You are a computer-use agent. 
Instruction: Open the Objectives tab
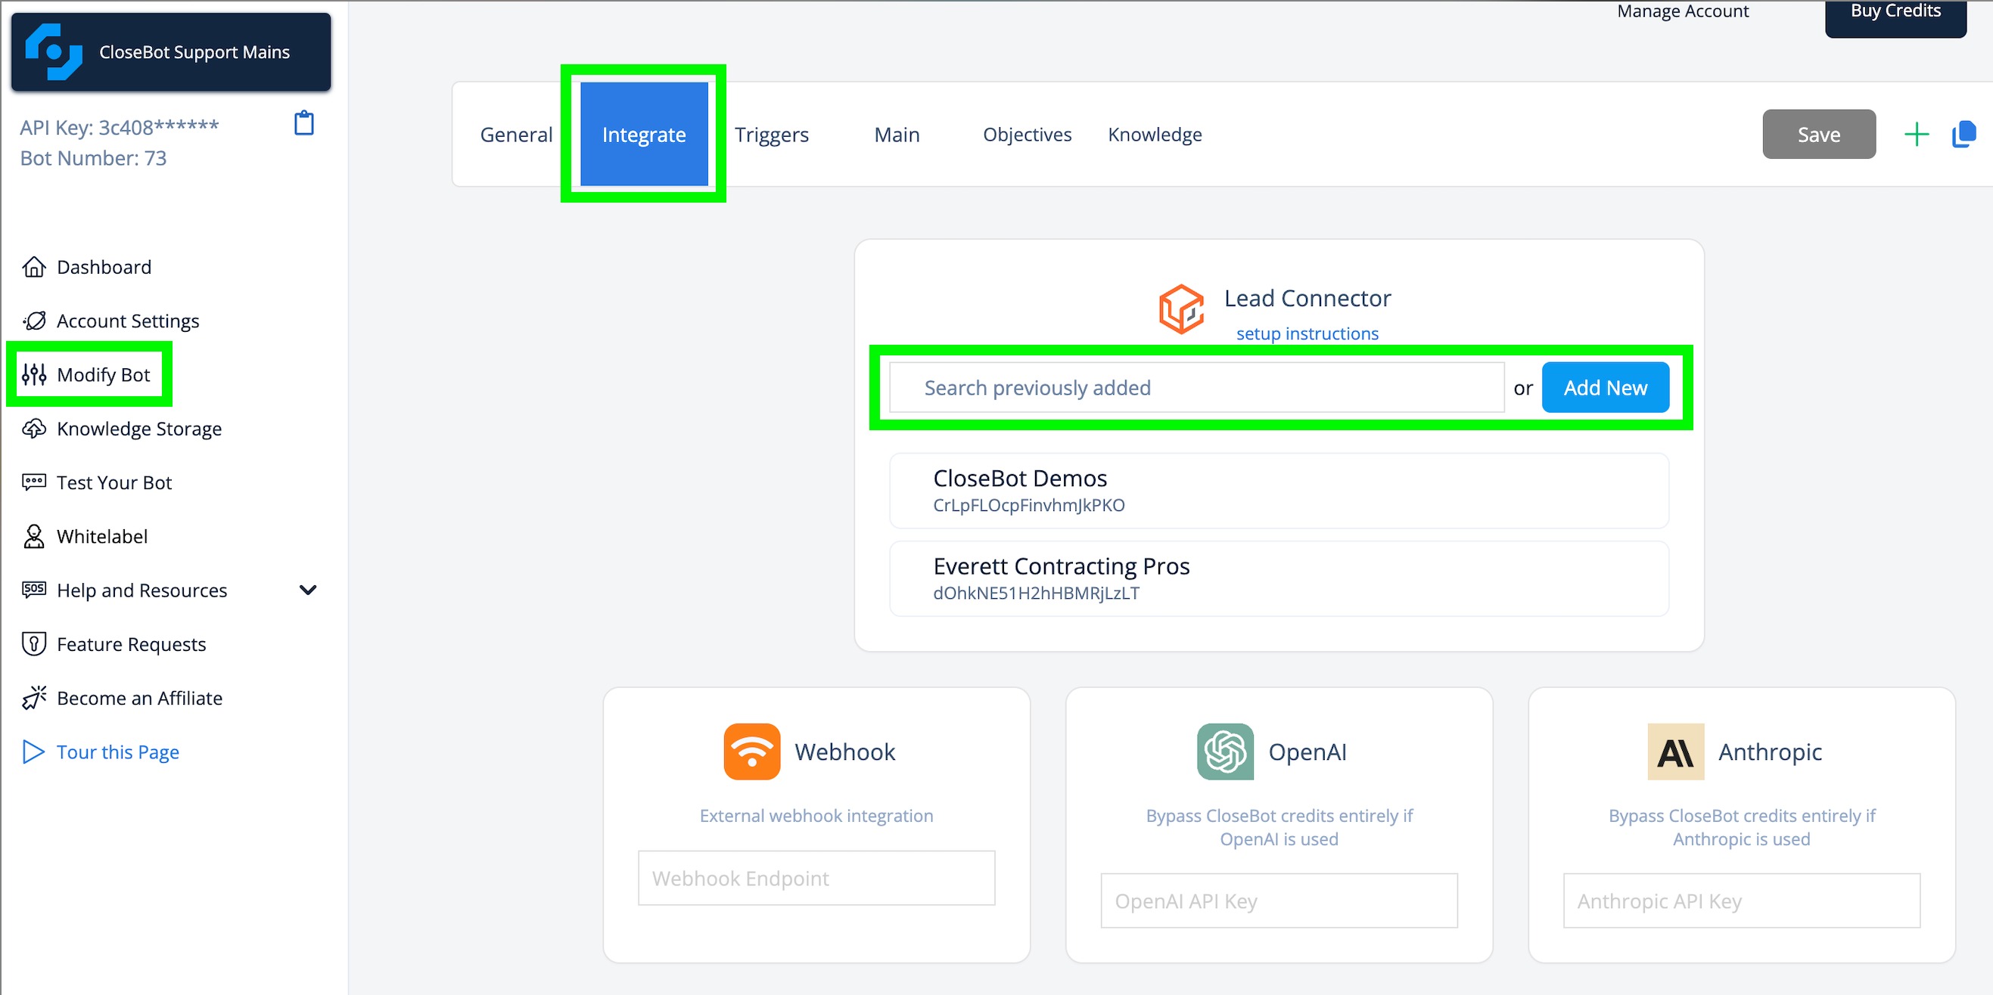pyautogui.click(x=1027, y=135)
